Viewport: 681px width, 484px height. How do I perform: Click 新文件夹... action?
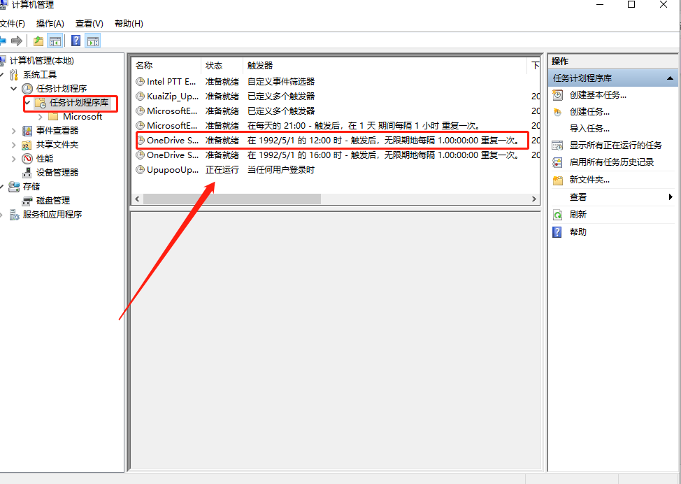coord(589,180)
